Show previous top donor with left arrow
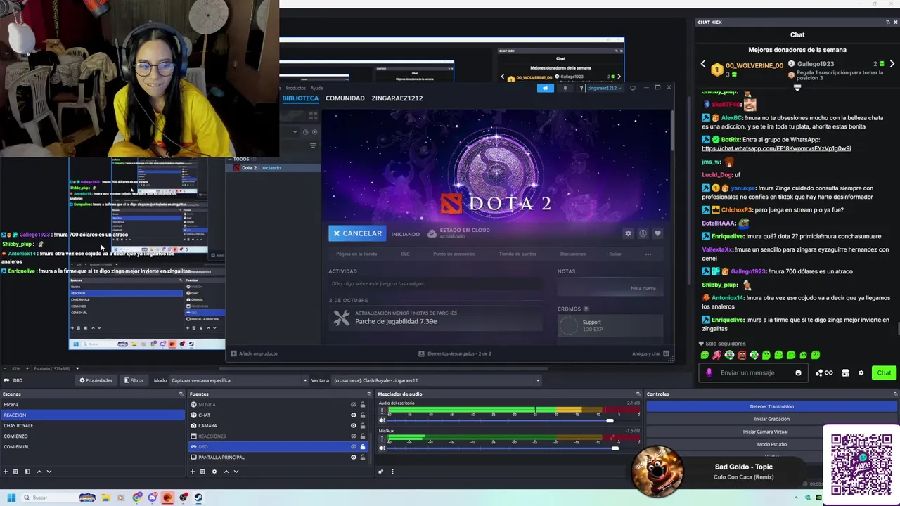This screenshot has width=900, height=506. tap(703, 65)
